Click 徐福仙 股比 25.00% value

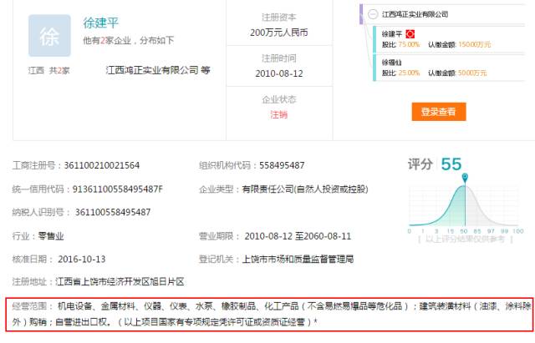pos(409,73)
